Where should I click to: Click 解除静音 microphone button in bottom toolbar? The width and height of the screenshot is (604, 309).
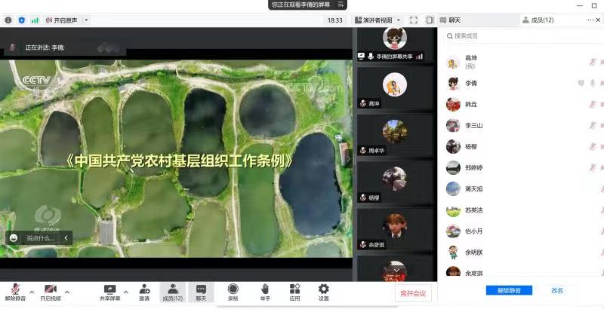pos(15,292)
